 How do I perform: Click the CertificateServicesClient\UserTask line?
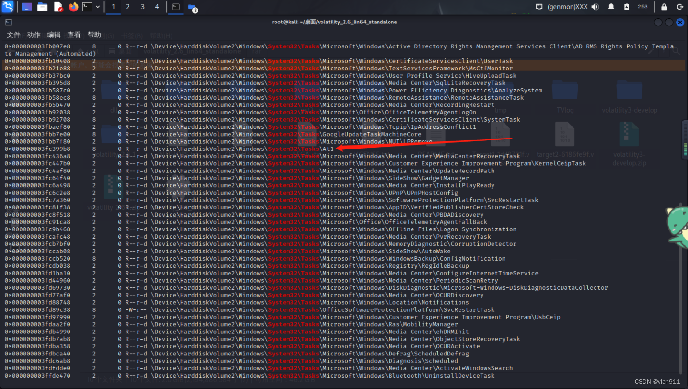point(259,61)
